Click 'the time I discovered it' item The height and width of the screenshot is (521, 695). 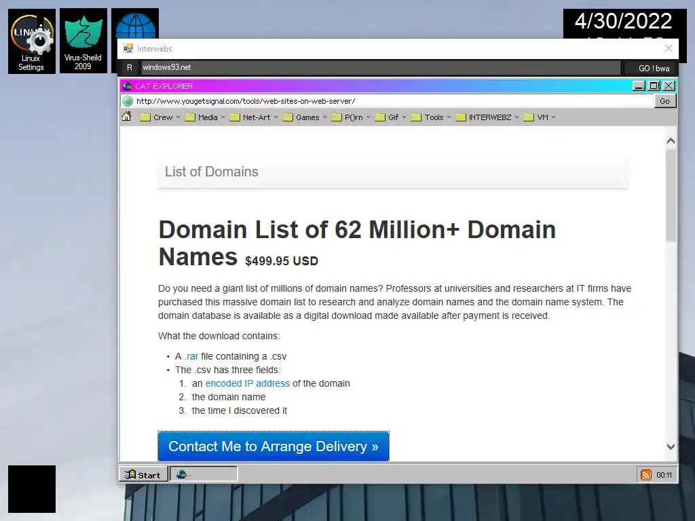(x=240, y=410)
